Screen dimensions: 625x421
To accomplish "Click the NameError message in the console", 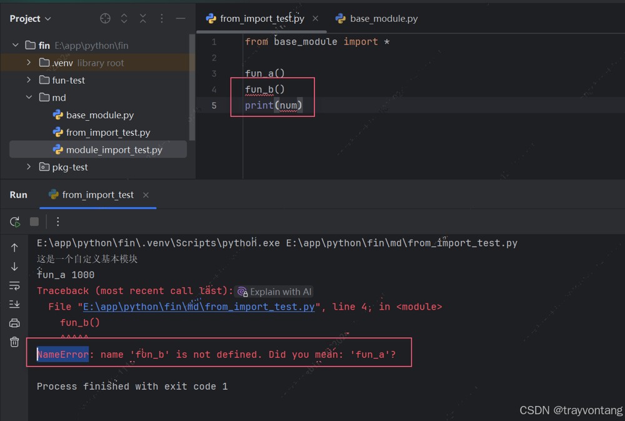I will (216, 354).
